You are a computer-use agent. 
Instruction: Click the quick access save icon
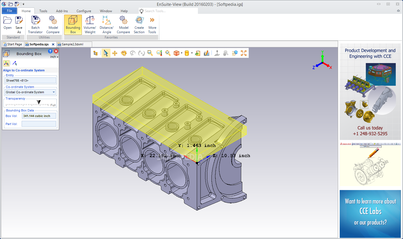click(17, 4)
